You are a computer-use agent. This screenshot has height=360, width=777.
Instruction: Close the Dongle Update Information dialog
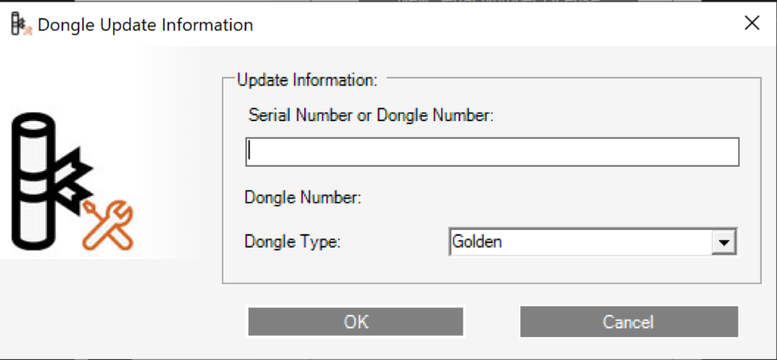tap(752, 24)
